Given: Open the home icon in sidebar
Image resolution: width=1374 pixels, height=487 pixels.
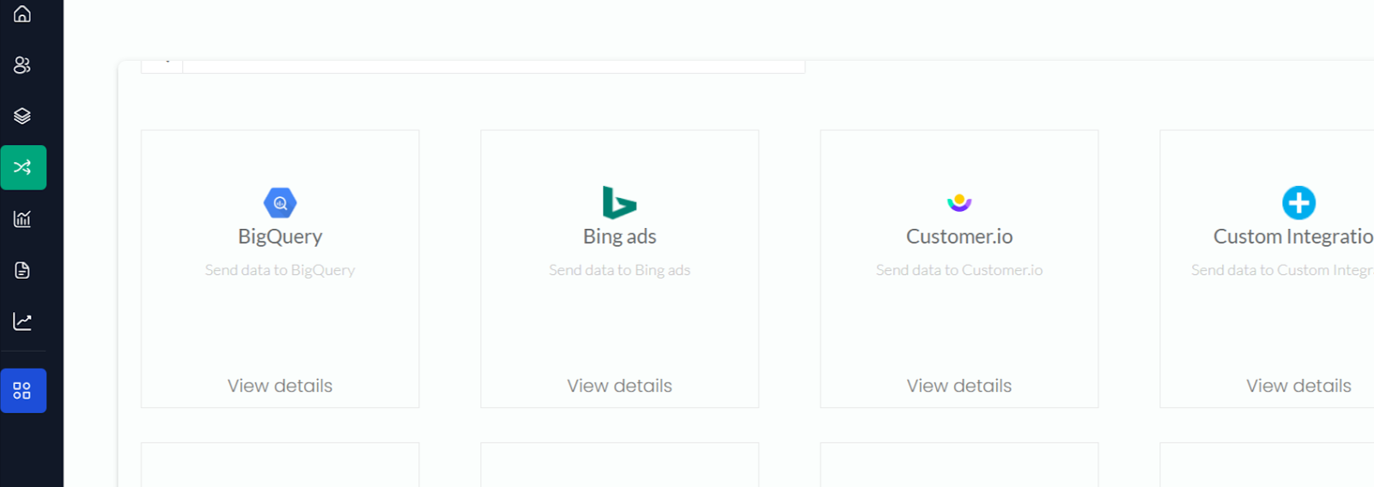Looking at the screenshot, I should tap(22, 14).
